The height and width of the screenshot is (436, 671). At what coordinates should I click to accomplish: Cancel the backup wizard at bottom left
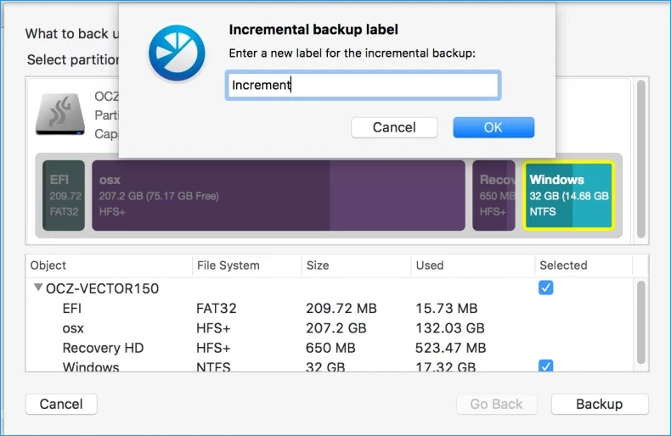point(61,404)
